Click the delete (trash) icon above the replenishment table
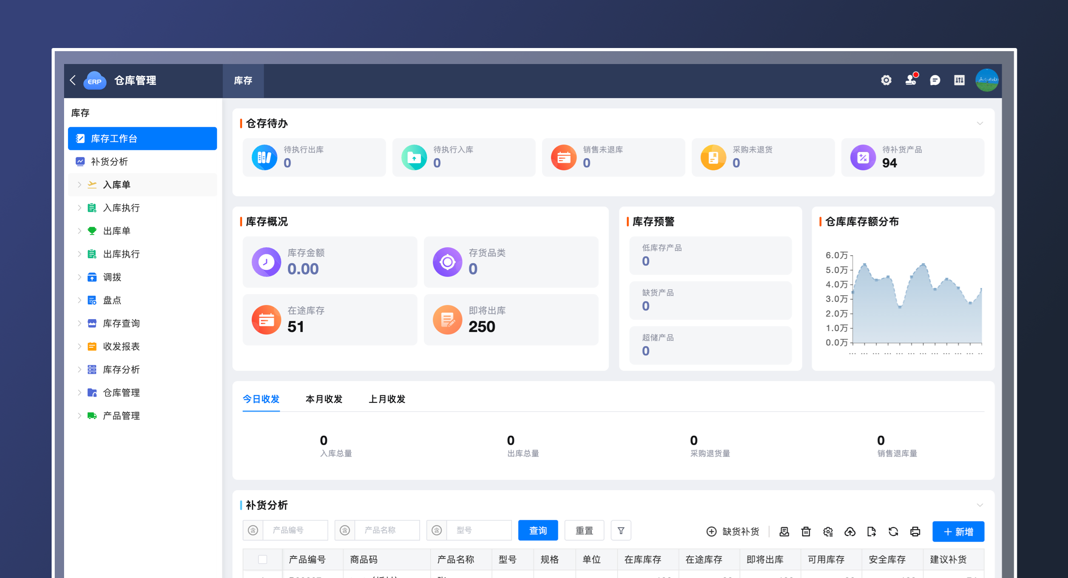 (806, 531)
